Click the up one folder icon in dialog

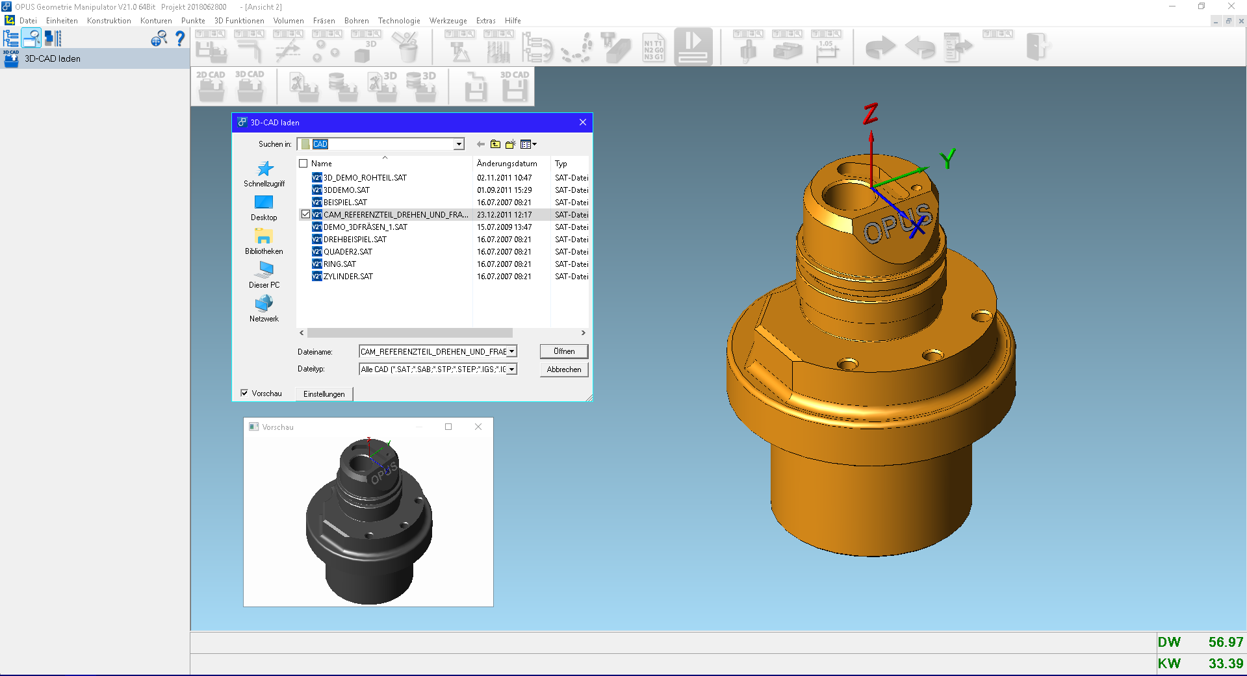pos(495,144)
